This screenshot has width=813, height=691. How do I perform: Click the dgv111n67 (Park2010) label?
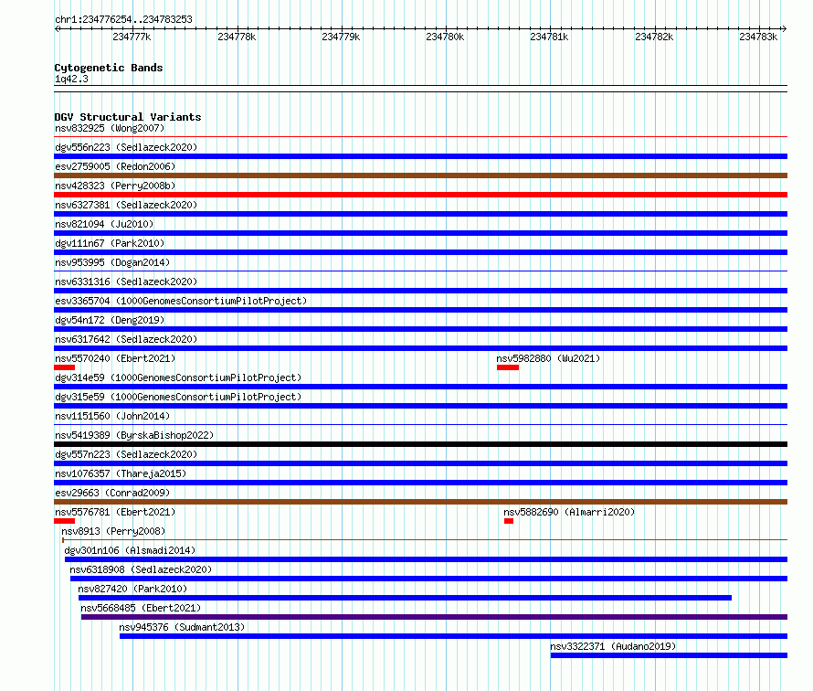[x=110, y=243]
